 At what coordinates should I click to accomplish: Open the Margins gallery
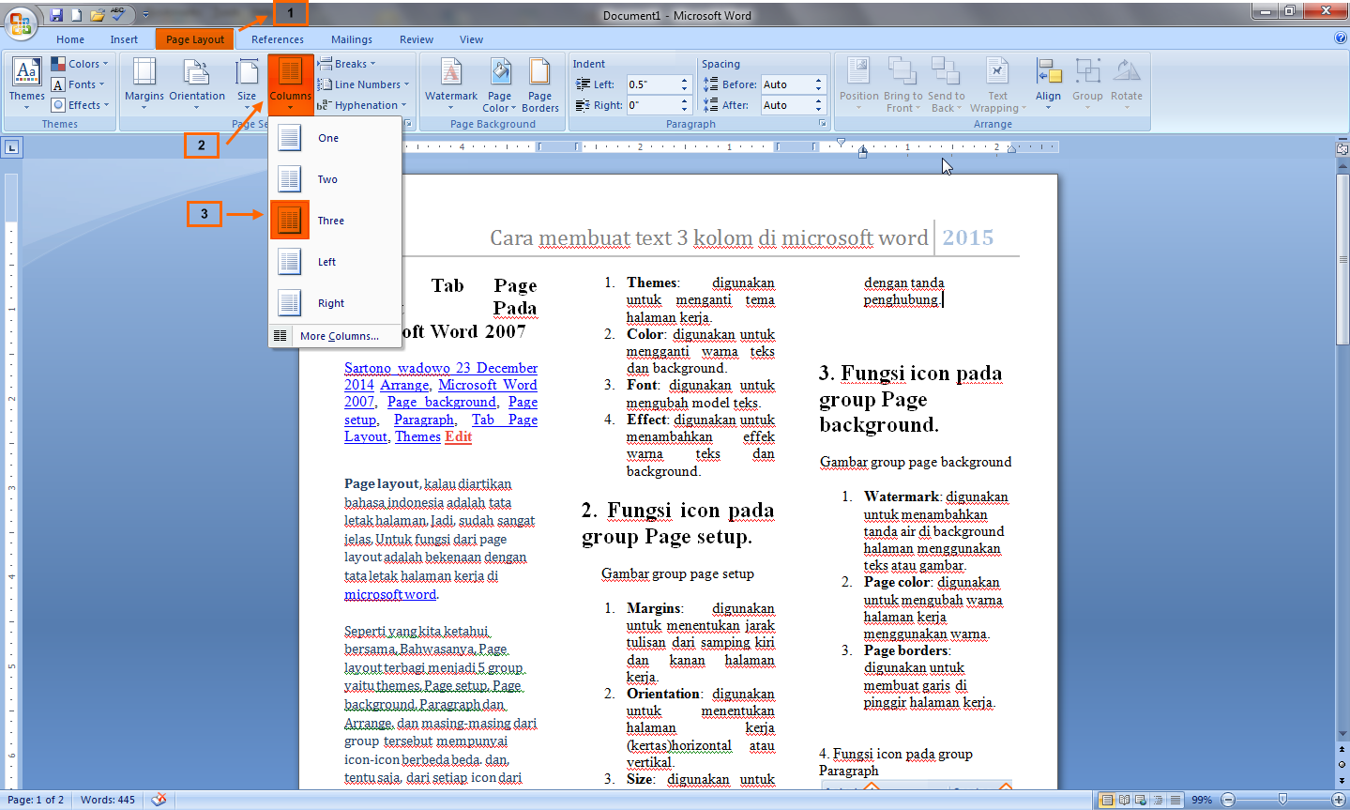tap(144, 84)
